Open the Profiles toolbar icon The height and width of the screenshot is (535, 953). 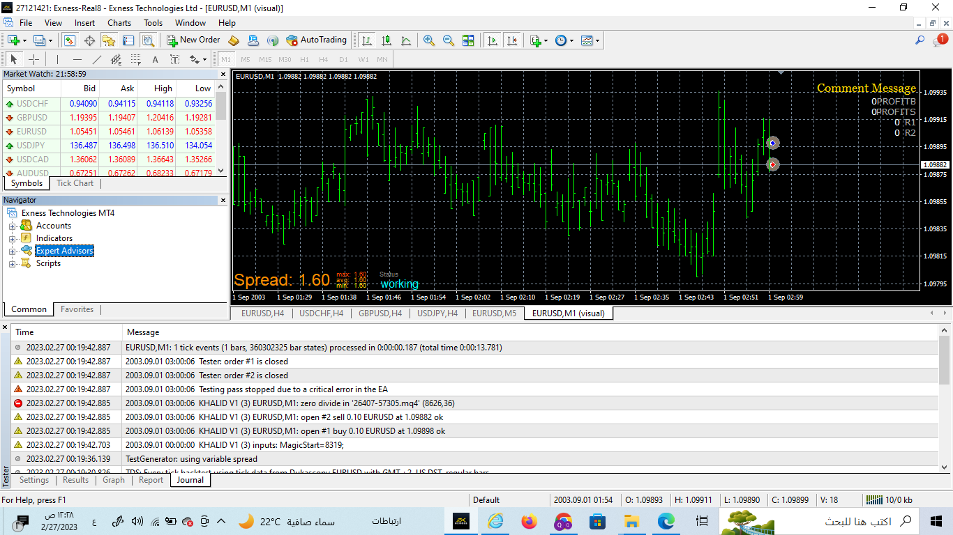[40, 40]
